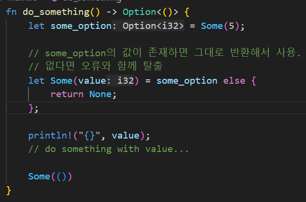Click the return keyword

point(67,94)
